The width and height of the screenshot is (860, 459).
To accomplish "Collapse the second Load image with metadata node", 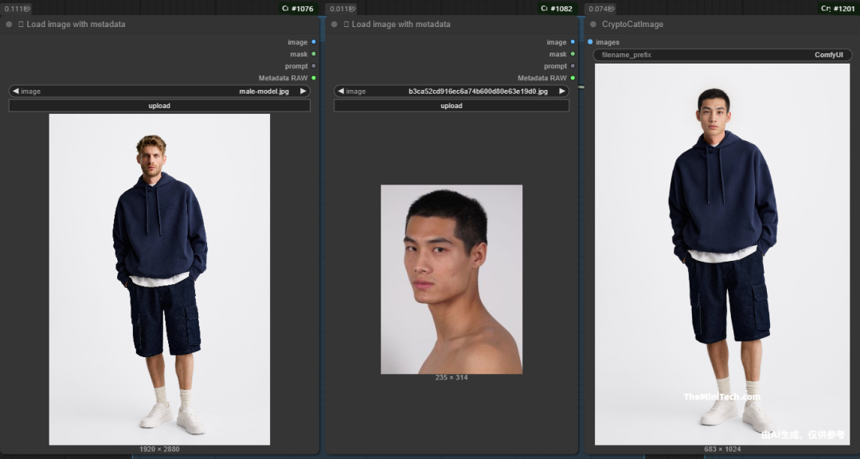I will pos(334,25).
